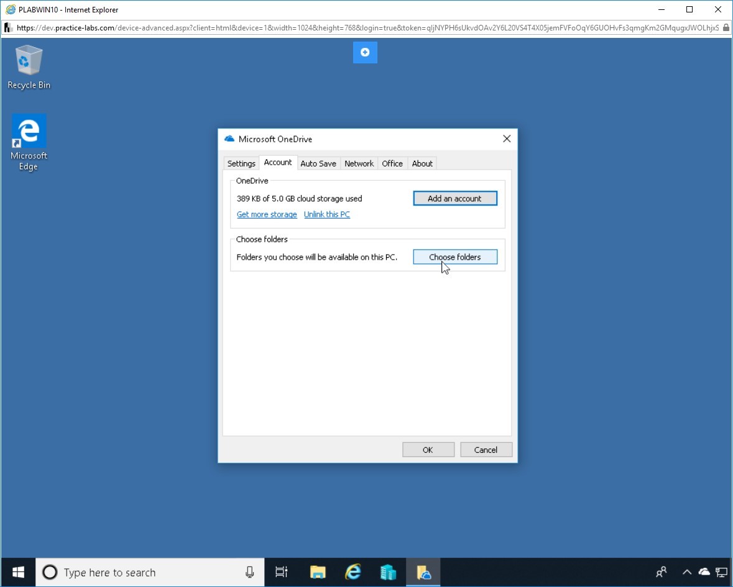733x587 pixels.
Task: Follow the Get more storage link
Action: (x=267, y=214)
